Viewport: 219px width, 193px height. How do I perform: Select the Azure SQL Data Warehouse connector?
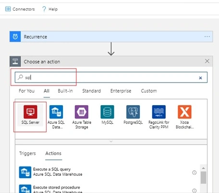56,117
